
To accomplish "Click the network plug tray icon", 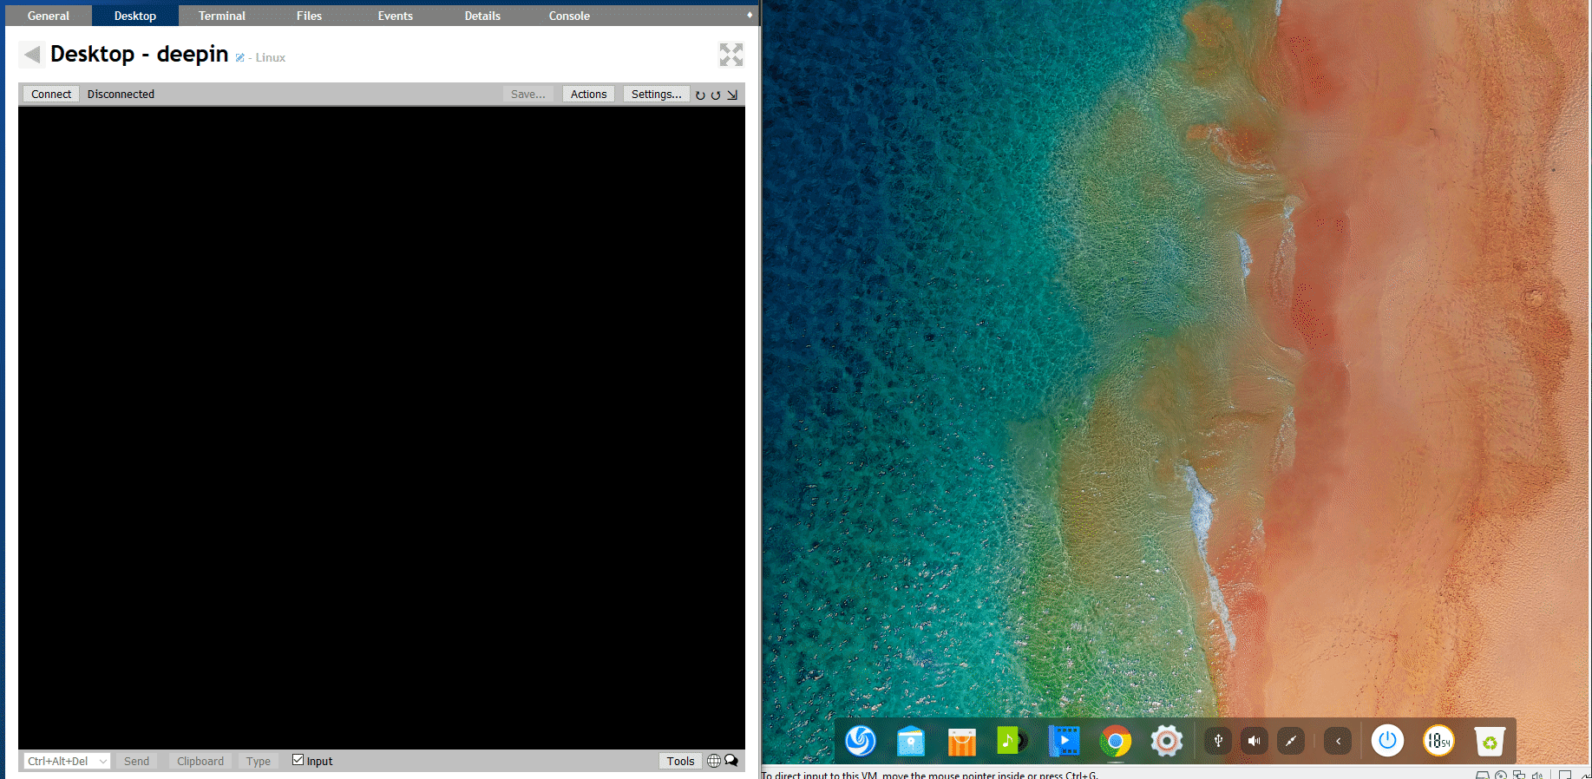I will (1291, 741).
